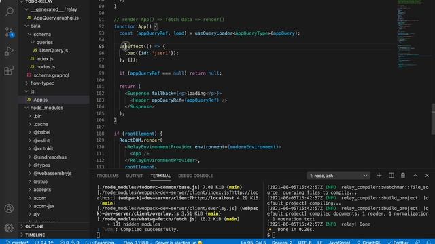Open the Run and Debug view
The image size is (435, 244).
[x=9, y=51]
